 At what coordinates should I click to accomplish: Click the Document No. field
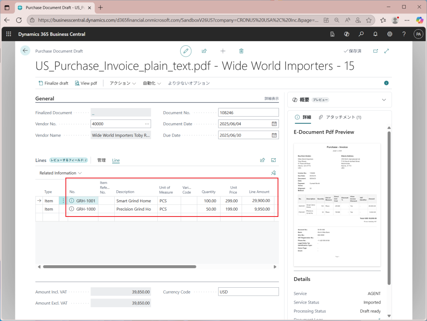point(249,112)
